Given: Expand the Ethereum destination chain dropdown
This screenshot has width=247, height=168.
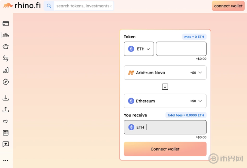Looking at the screenshot, I should [x=165, y=101].
